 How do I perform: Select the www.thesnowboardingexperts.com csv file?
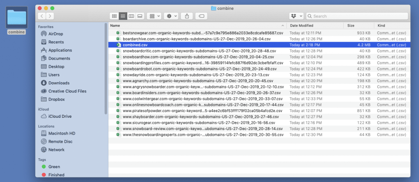pyautogui.click(x=259, y=135)
